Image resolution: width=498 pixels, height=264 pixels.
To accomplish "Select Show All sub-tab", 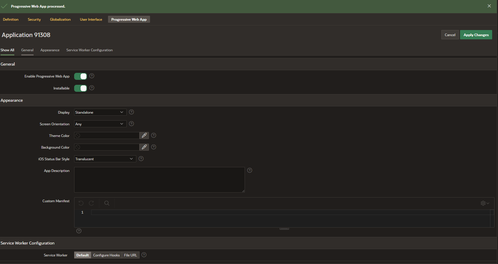I will [7, 50].
